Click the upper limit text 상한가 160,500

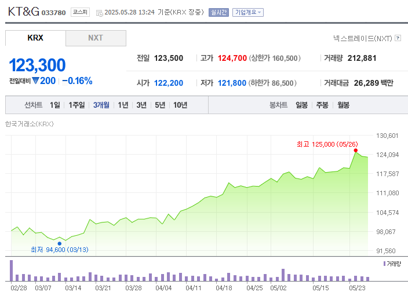point(275,58)
